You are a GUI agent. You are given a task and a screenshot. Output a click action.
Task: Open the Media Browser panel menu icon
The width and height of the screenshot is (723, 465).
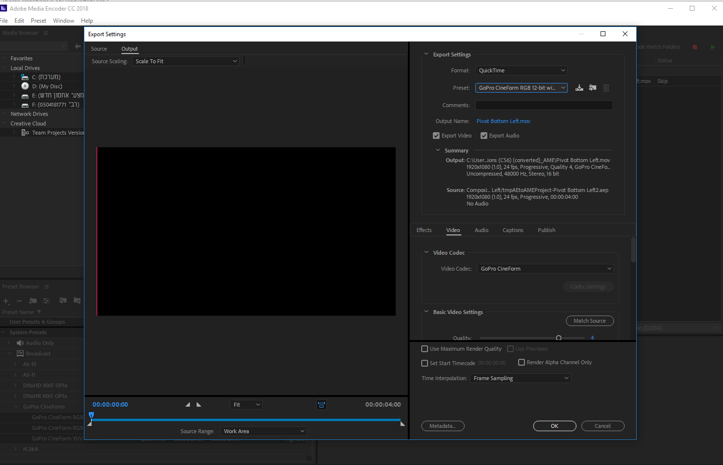click(46, 33)
